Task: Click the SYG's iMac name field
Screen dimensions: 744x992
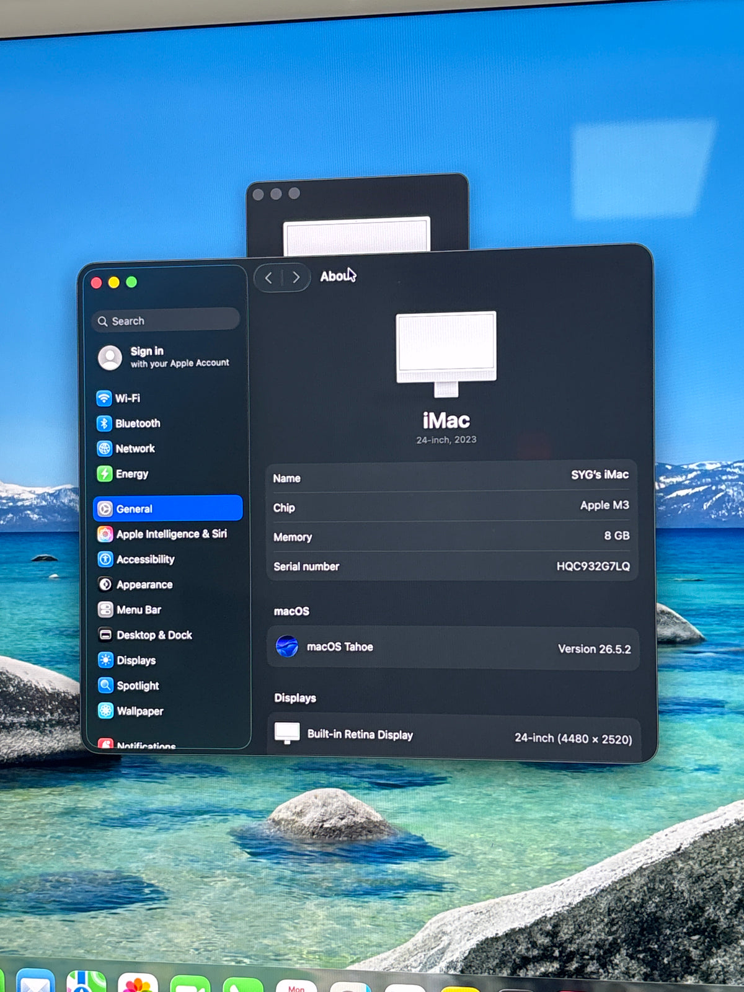Action: pyautogui.click(x=452, y=476)
